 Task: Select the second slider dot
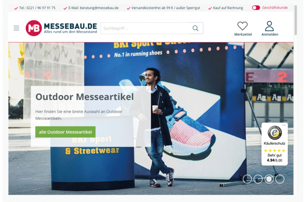click(x=258, y=179)
